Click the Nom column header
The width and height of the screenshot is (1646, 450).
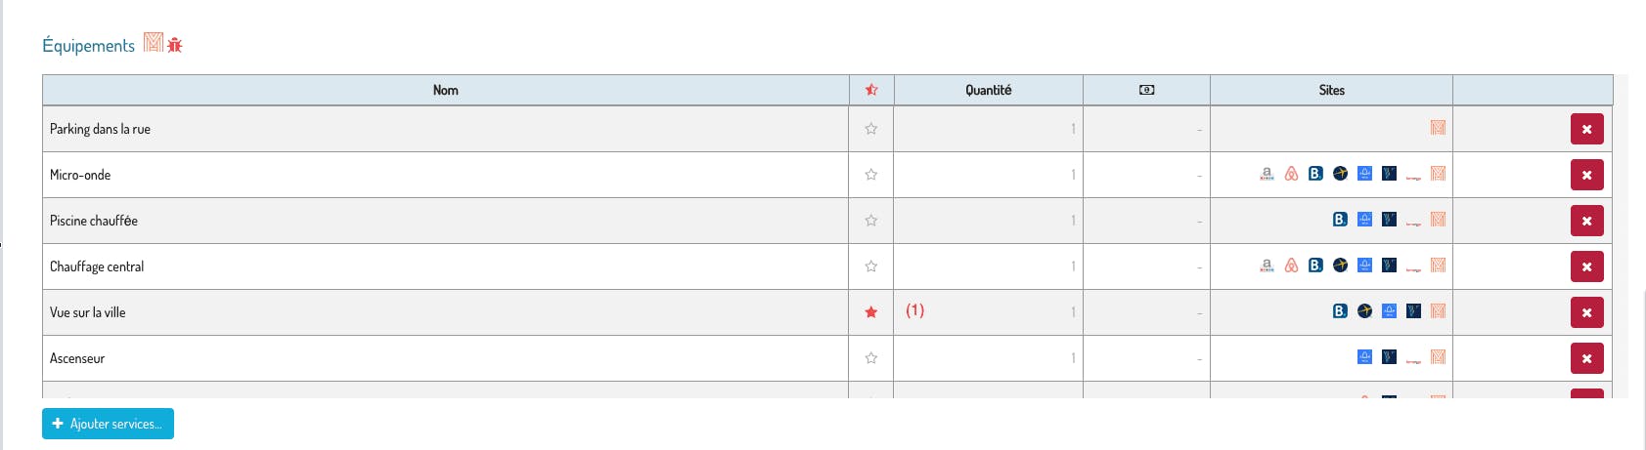445,90
